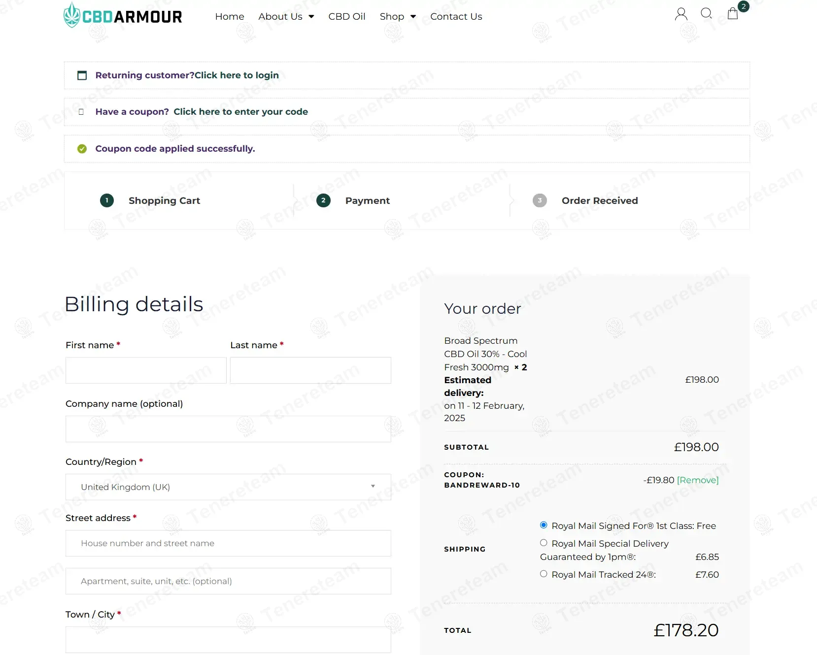Click the CBD Armour logo

[123, 15]
